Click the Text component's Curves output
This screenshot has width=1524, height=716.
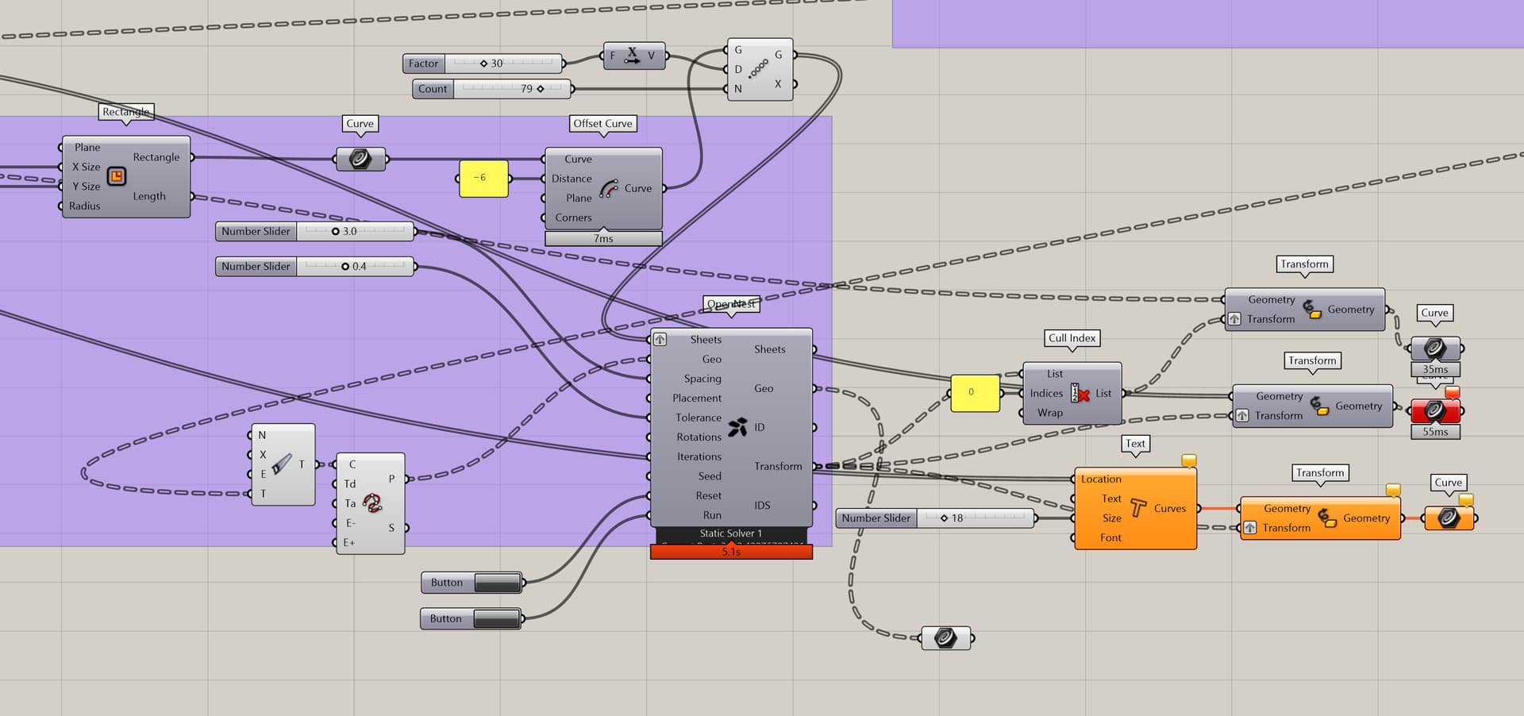click(x=1170, y=508)
